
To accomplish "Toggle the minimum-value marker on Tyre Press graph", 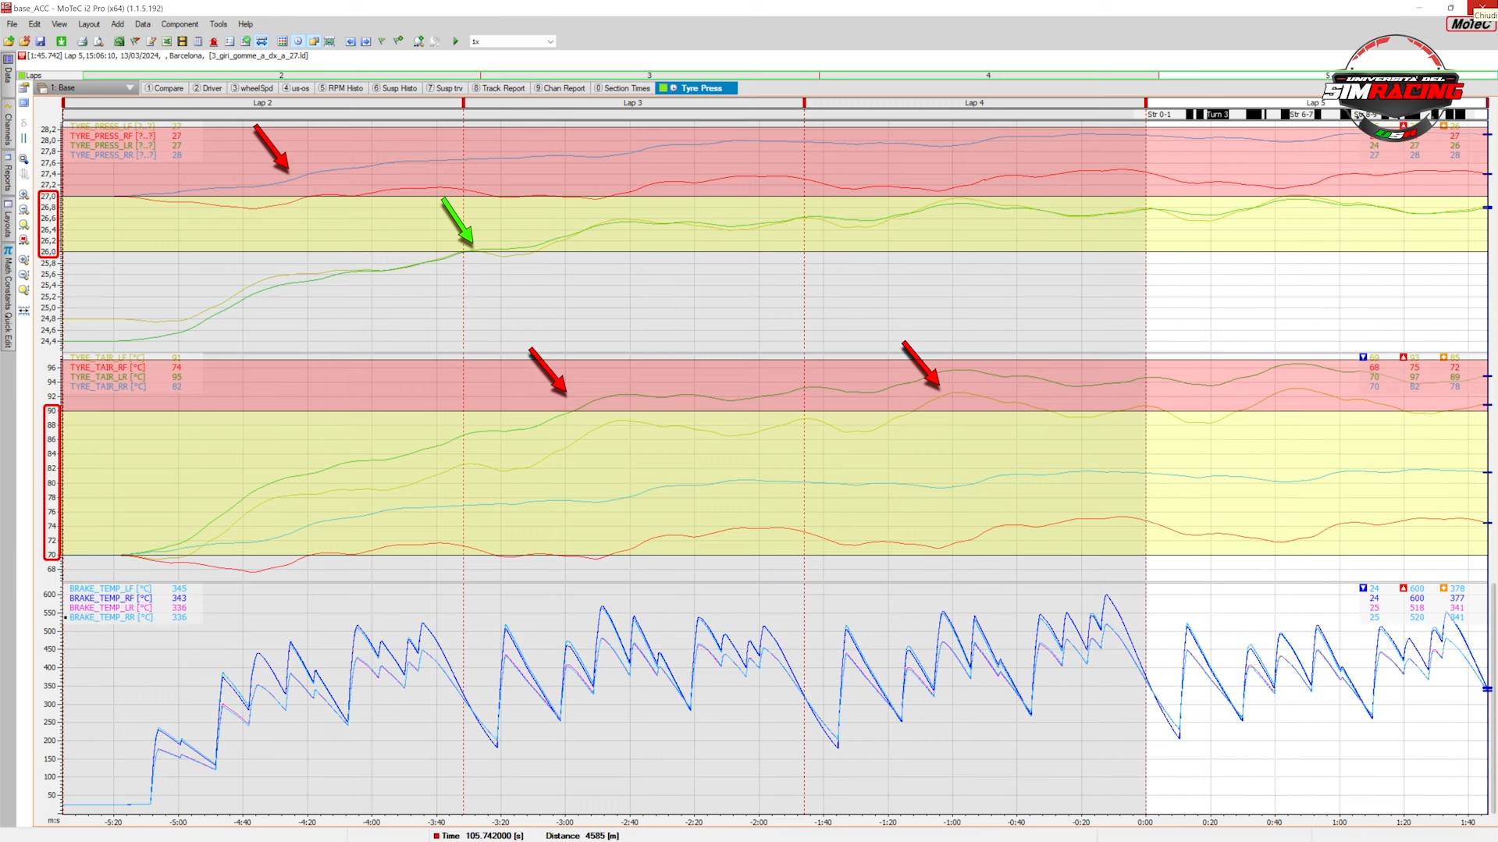I will coord(1362,126).
